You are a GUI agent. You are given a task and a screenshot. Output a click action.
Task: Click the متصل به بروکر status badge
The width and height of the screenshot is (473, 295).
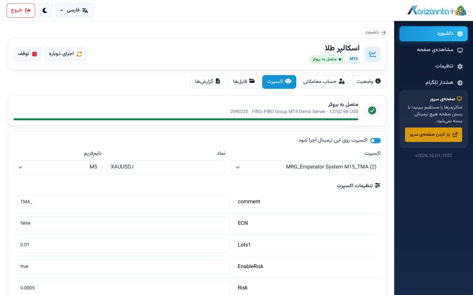coord(327,59)
